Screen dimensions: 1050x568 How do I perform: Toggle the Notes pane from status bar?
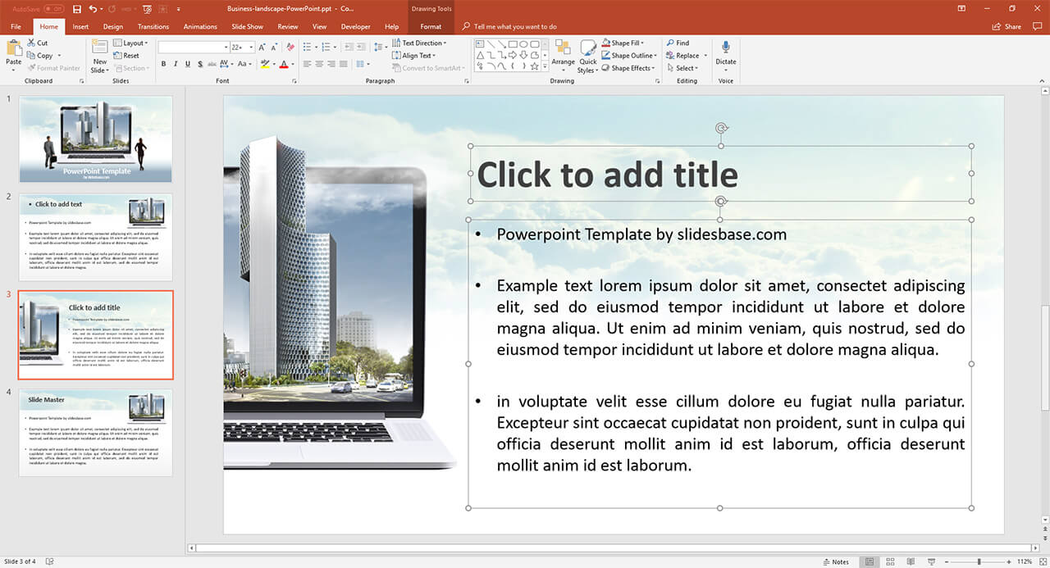coord(834,561)
